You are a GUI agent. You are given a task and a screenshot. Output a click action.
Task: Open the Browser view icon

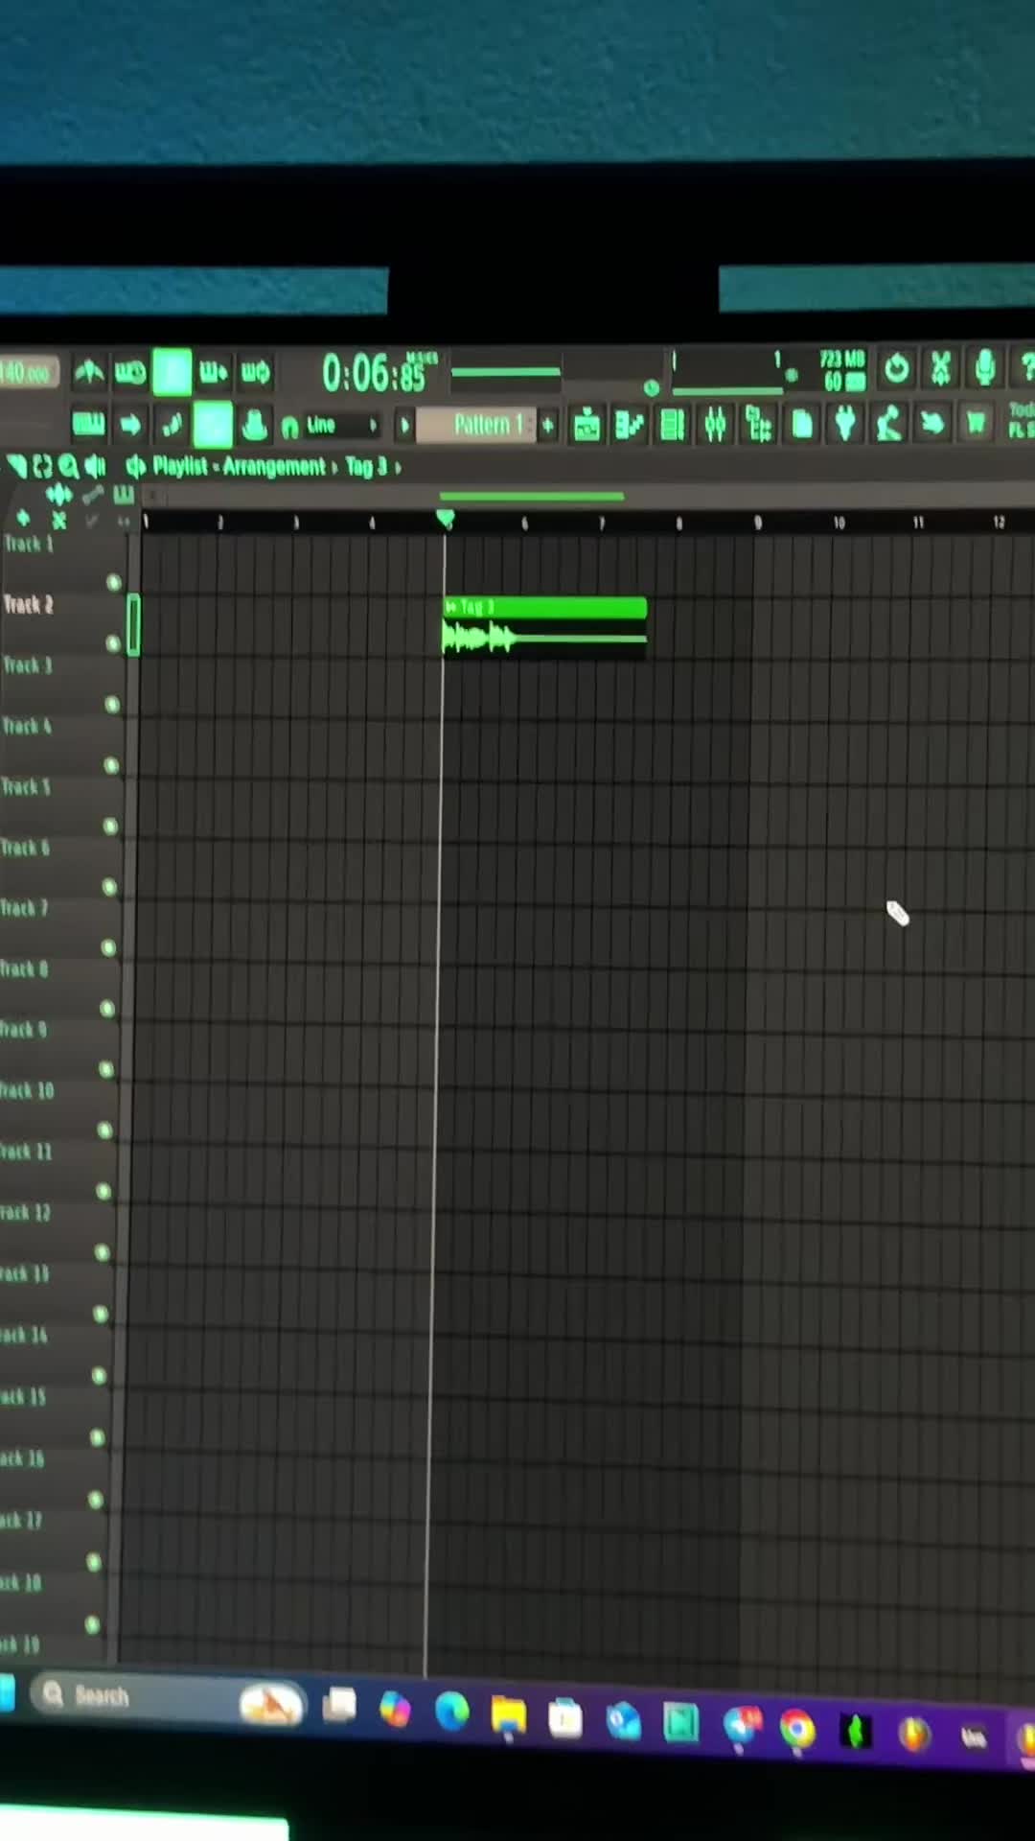click(759, 424)
